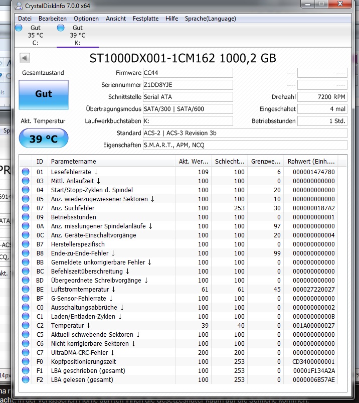Click status icon of Lesefehlerrate row

[x=26, y=172]
